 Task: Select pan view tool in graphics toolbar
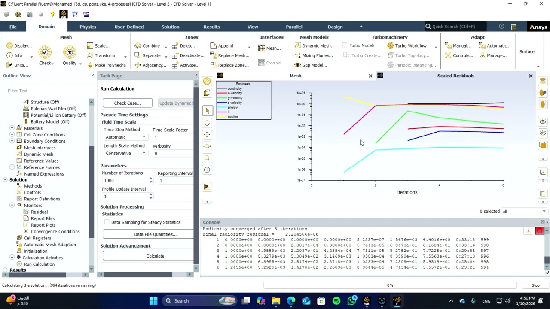tap(207, 135)
